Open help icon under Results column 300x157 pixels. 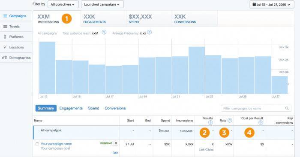(x=210, y=123)
